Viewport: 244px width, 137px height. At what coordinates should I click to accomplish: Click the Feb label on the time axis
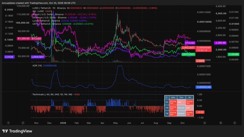tap(76, 123)
